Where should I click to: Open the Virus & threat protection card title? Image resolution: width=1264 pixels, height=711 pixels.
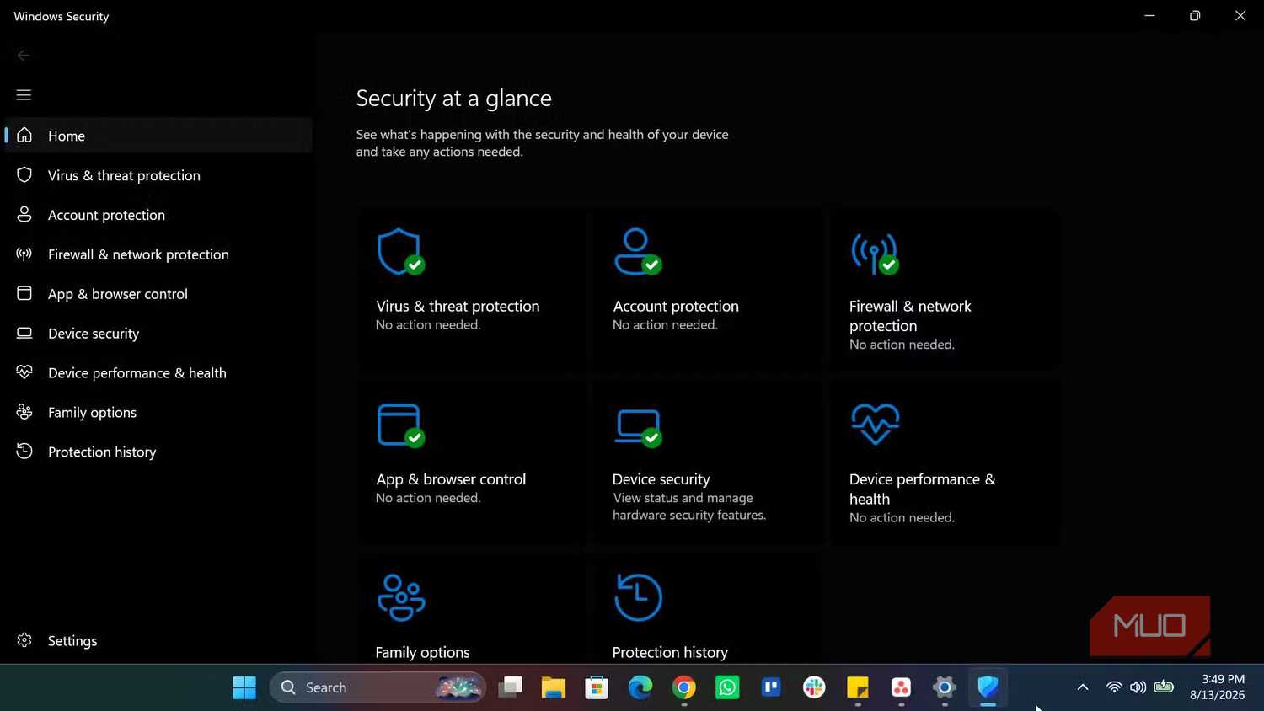point(458,307)
